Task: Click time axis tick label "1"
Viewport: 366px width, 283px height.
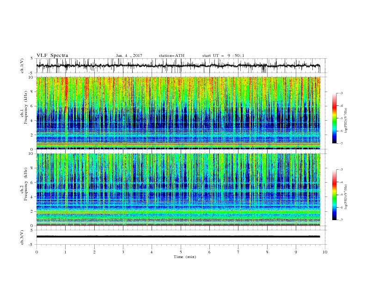Action: coord(65,252)
